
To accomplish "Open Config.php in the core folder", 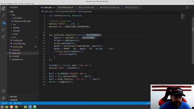I will [x=23, y=40].
